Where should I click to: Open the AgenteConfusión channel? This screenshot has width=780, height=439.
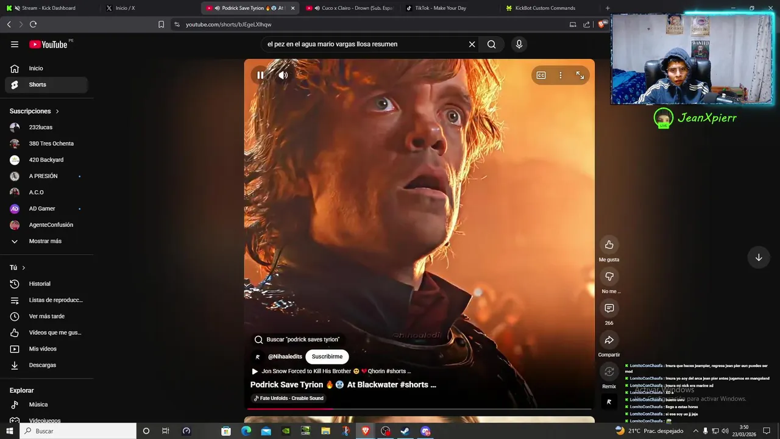tap(46, 225)
